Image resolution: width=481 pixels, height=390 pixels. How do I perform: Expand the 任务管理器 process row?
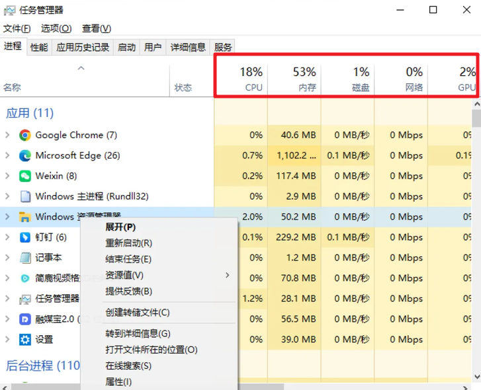7,299
